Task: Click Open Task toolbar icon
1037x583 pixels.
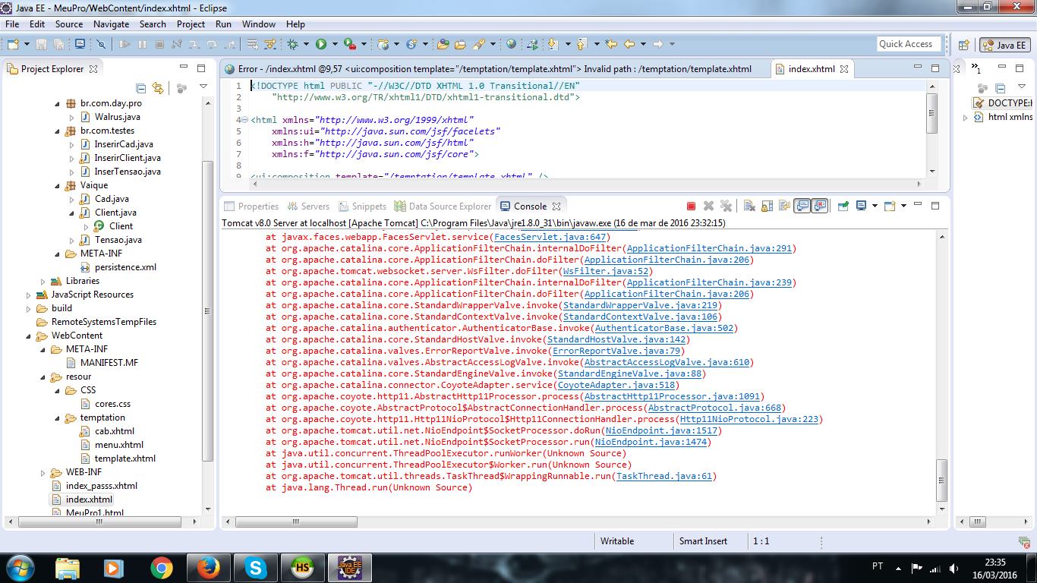Action: click(460, 44)
